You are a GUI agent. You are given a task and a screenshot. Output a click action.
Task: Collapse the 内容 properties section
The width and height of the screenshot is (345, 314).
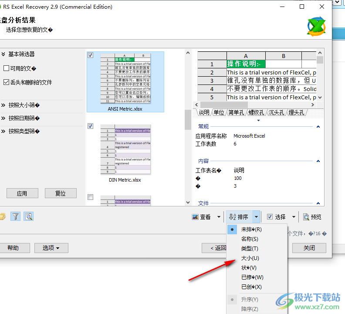(x=318, y=161)
